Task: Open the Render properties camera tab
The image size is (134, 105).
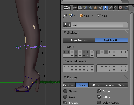Action: (x=75, y=8)
